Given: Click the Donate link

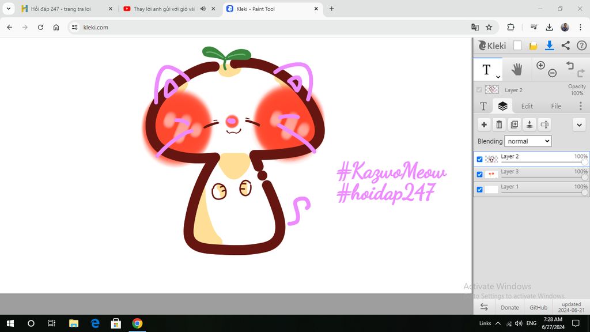Looking at the screenshot, I should 510,307.
